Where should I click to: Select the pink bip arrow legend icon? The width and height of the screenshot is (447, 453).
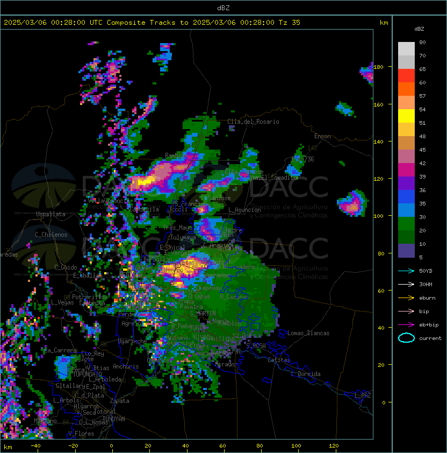pyautogui.click(x=406, y=311)
